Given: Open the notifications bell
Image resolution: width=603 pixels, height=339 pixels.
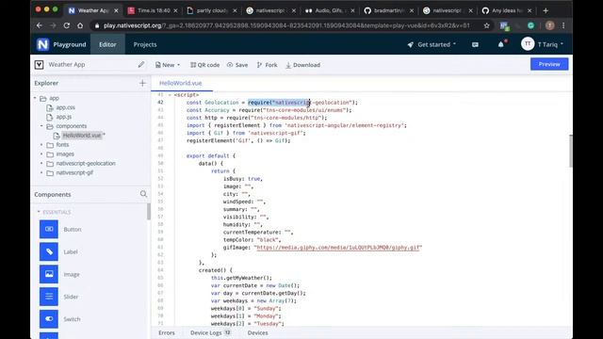Looking at the screenshot, I should pos(501,44).
